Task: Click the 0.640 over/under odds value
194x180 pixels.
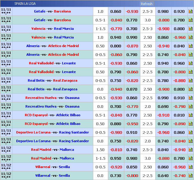Action: tap(163, 176)
